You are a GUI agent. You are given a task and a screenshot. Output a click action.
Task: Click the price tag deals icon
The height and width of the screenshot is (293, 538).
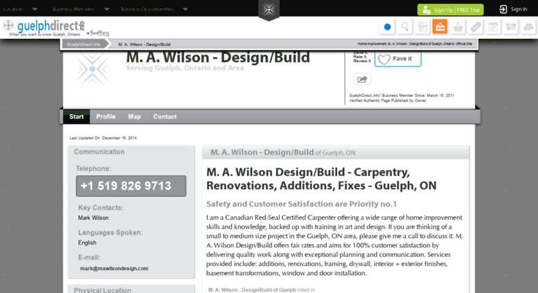[x=476, y=27]
